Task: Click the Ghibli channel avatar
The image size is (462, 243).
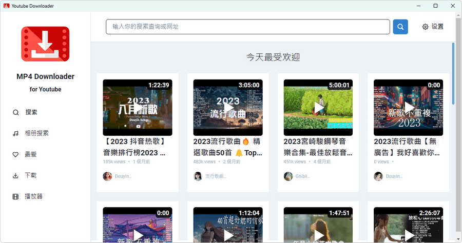Action: [288, 176]
